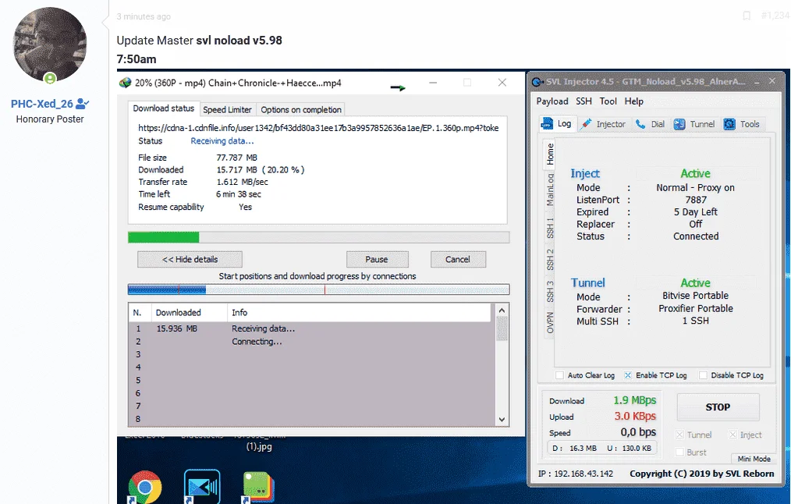791x504 pixels.
Task: Click the Info column header
Action: [359, 313]
